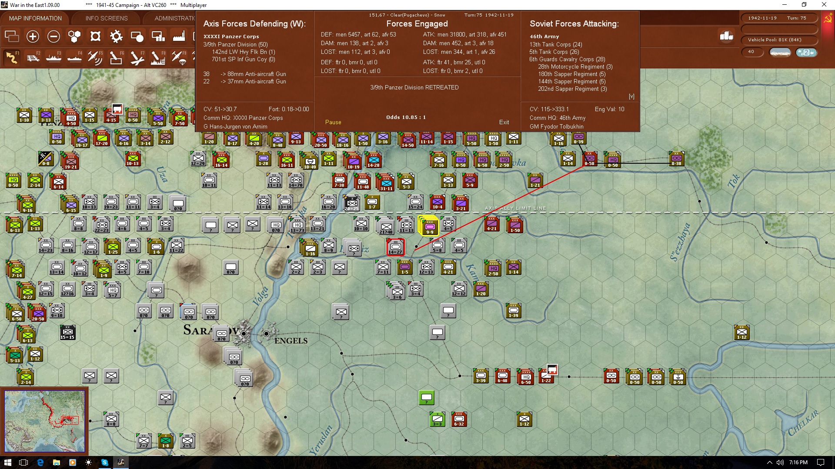Click the 88mm Anti-aircraft Gun line
835x469 pixels.
(244, 74)
